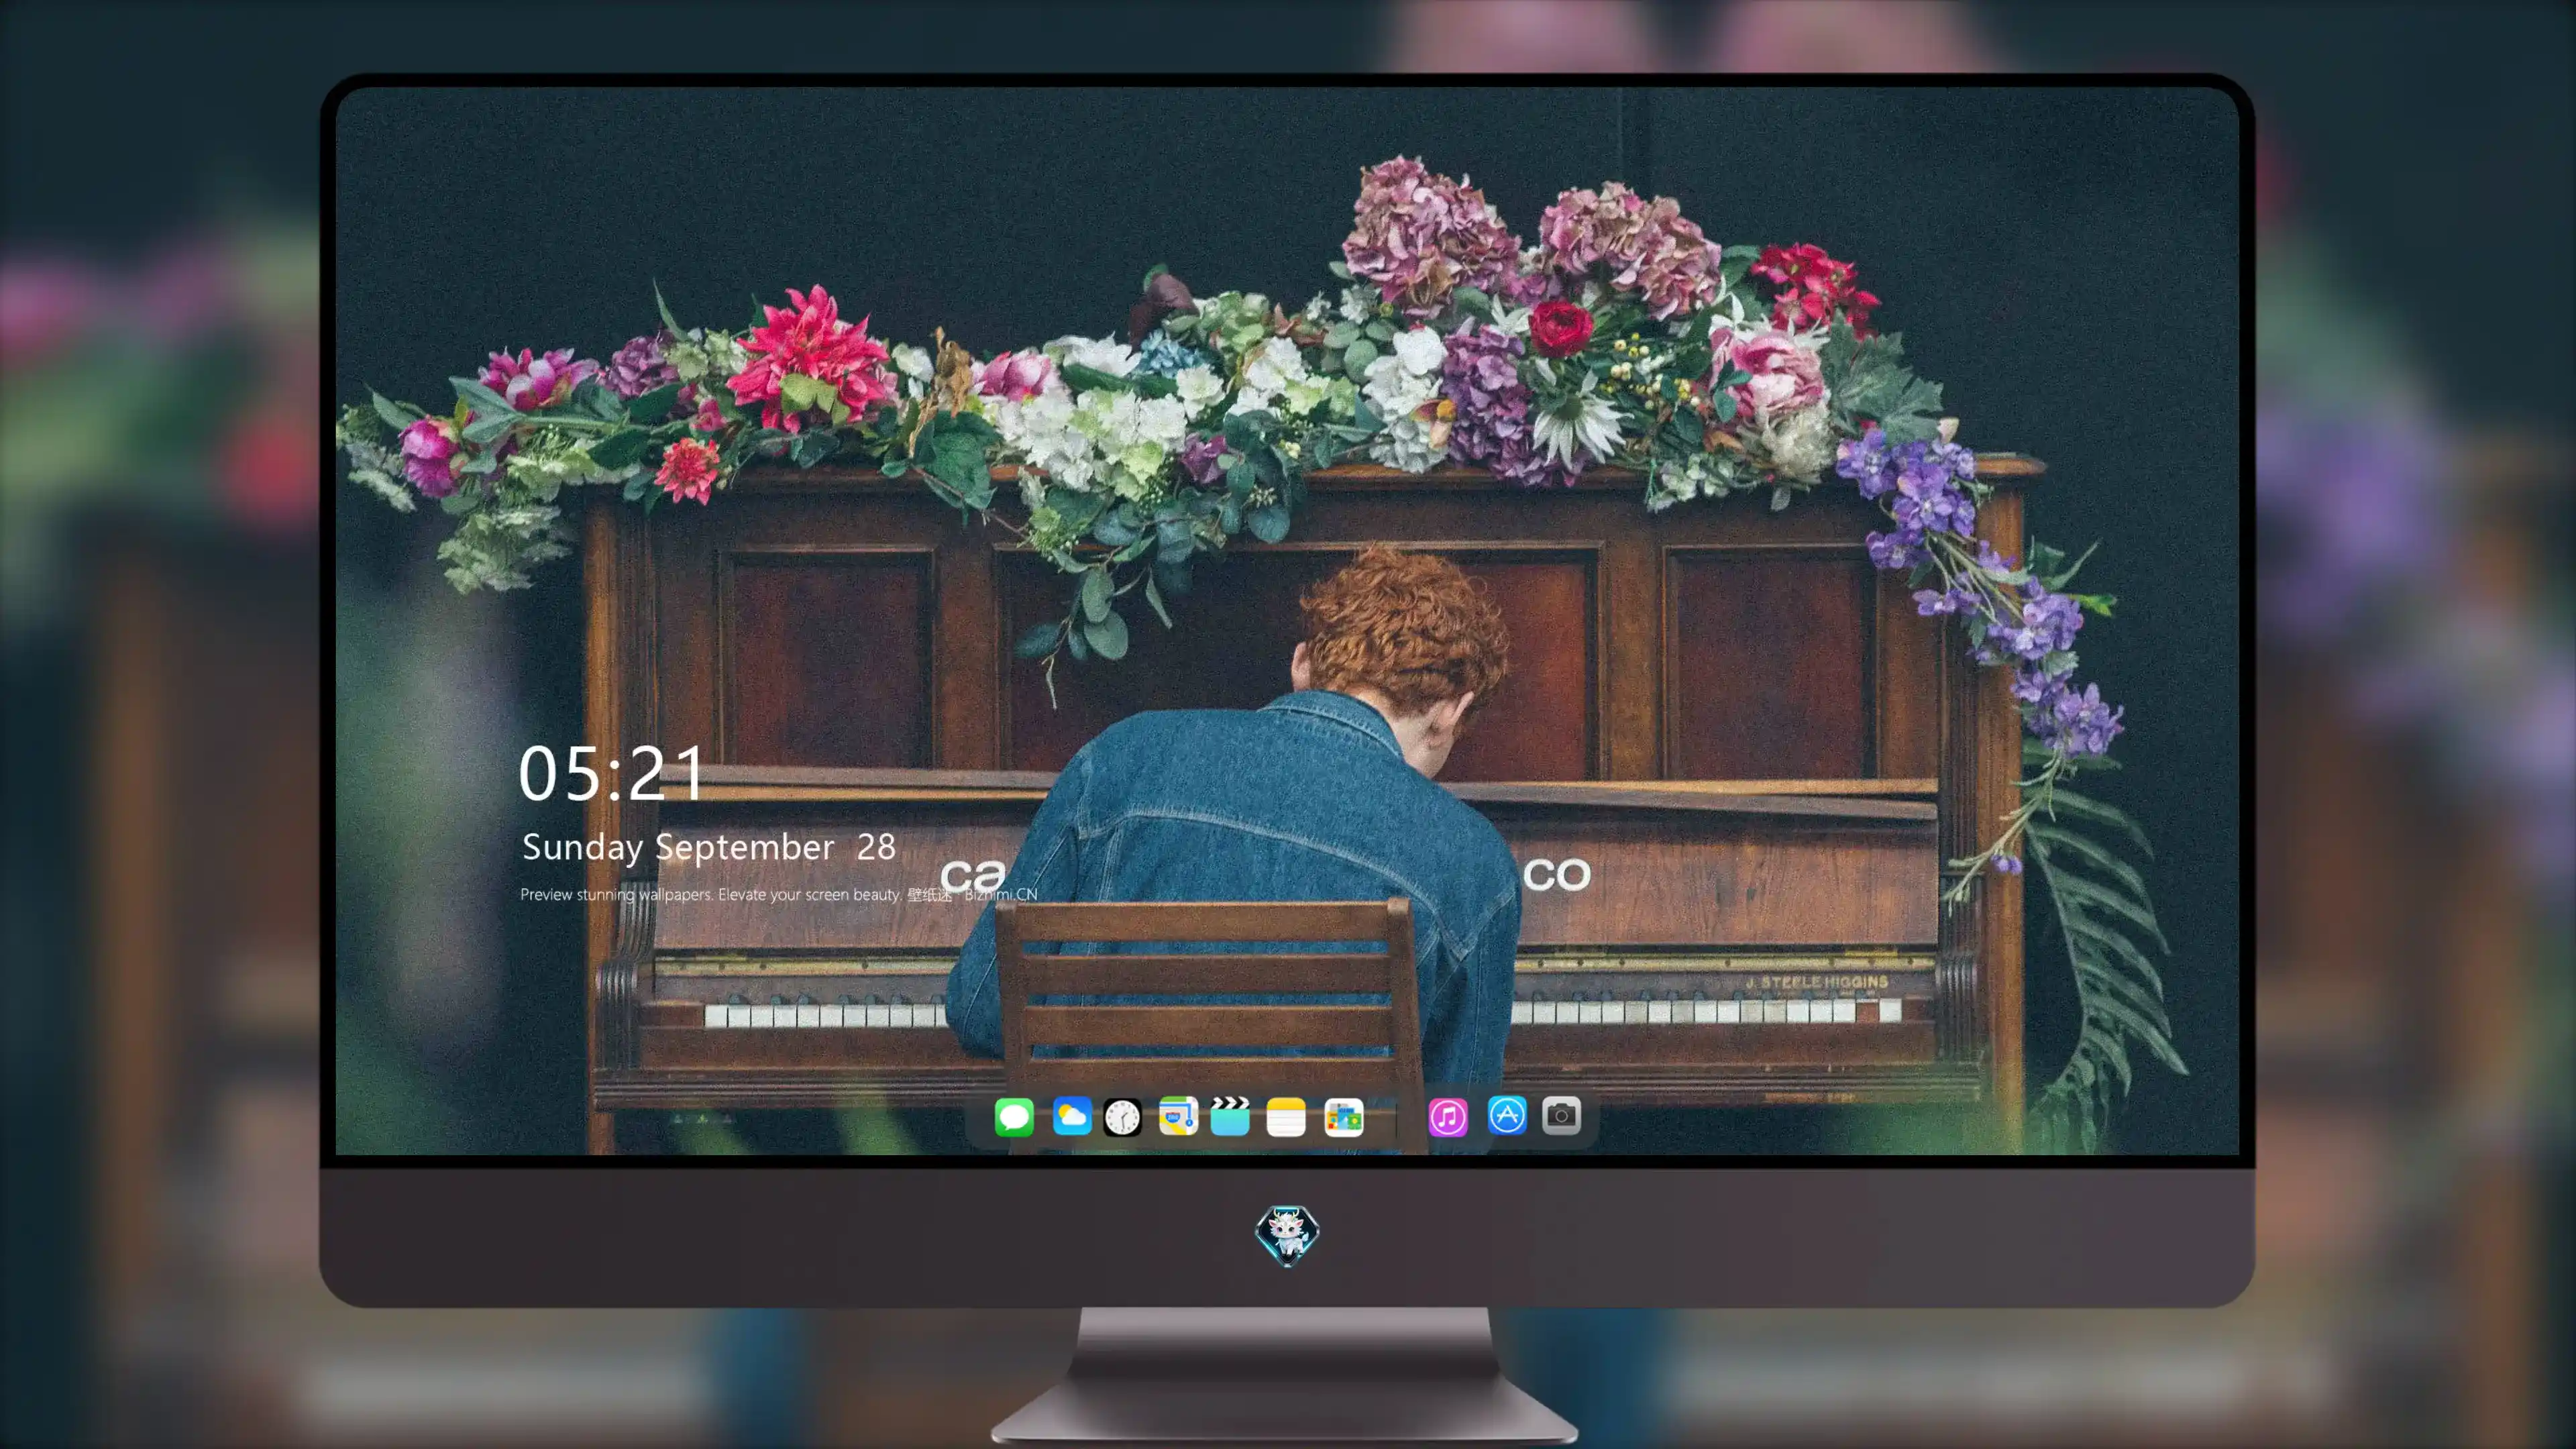Open the Notes app in the dock
The width and height of the screenshot is (2576, 1449).
tap(1286, 1117)
